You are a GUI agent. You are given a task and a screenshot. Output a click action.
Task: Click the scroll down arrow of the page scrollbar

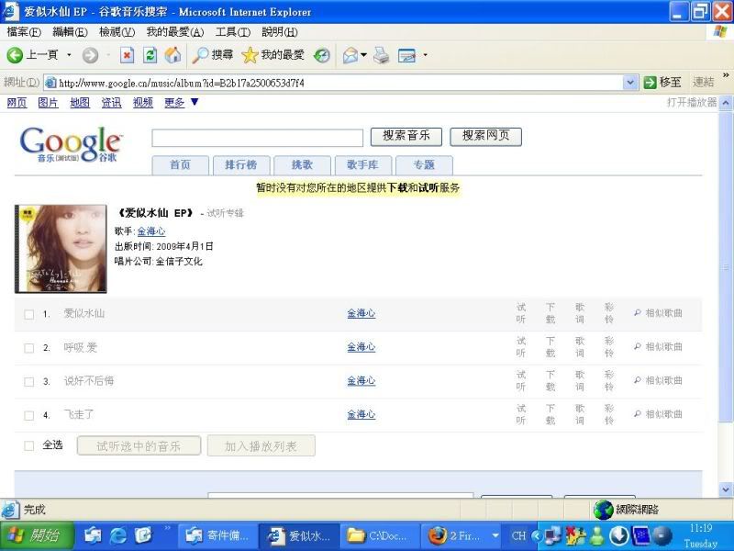point(726,490)
